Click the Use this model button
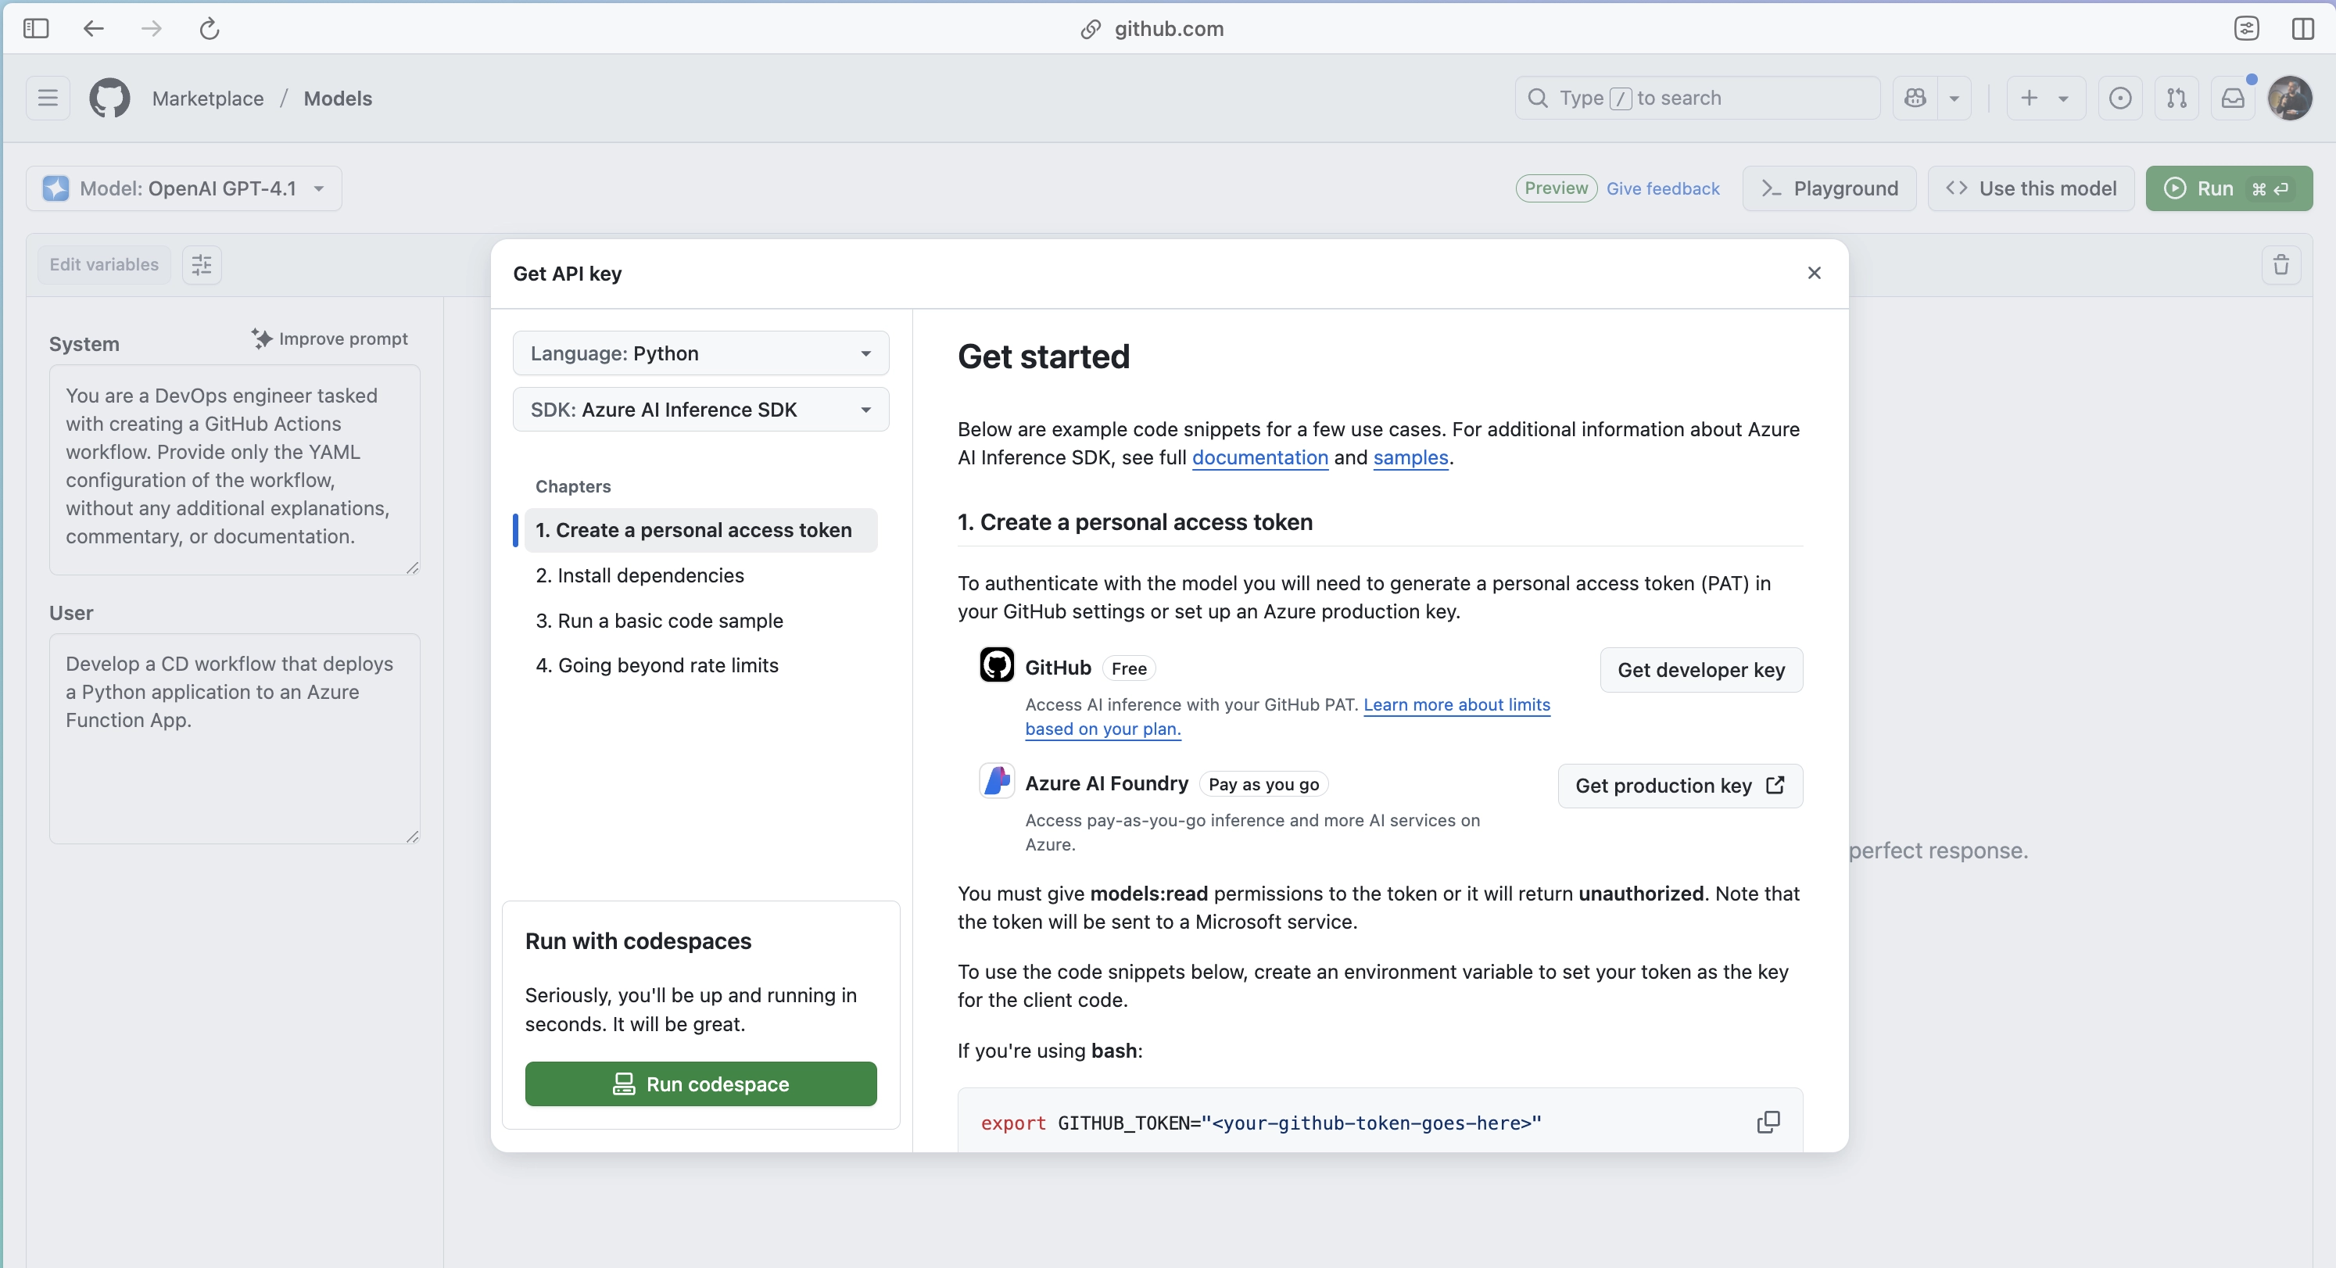The width and height of the screenshot is (2336, 1268). [x=2030, y=188]
